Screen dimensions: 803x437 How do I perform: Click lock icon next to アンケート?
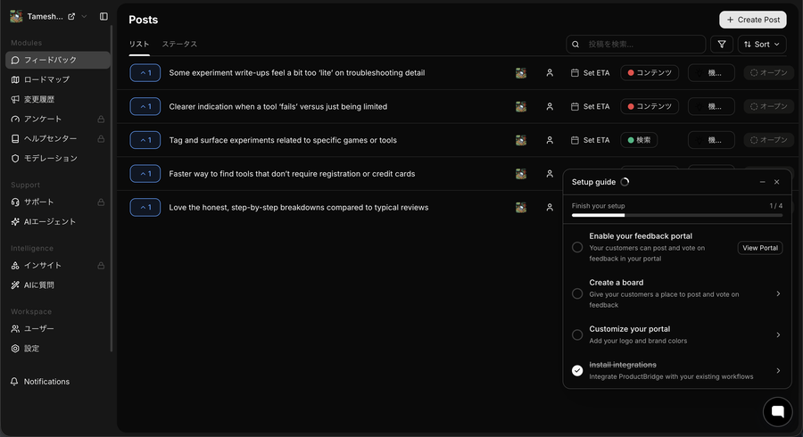[x=101, y=120]
